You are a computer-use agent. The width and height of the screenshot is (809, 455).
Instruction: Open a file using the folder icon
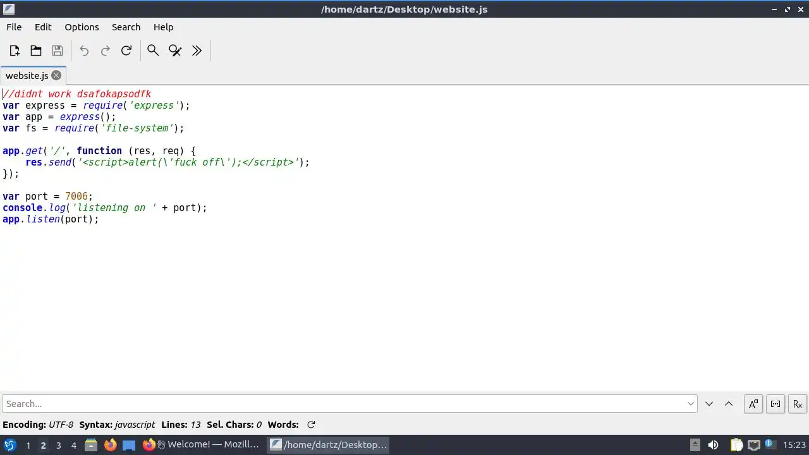click(x=36, y=51)
